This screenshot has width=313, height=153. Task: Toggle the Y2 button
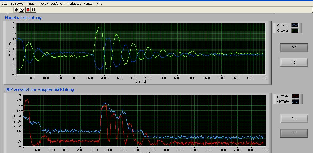click(294, 118)
